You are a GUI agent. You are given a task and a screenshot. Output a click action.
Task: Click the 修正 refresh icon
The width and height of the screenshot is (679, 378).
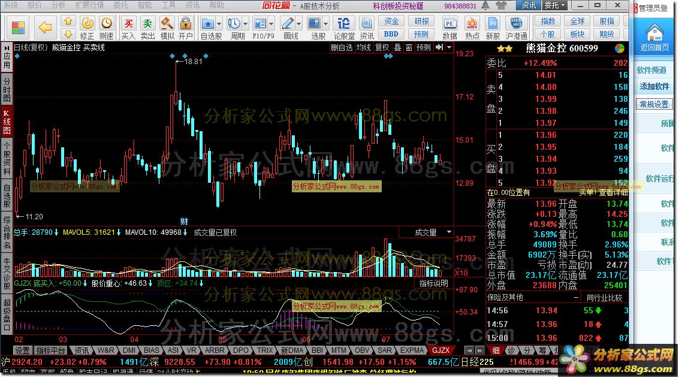pos(87,23)
